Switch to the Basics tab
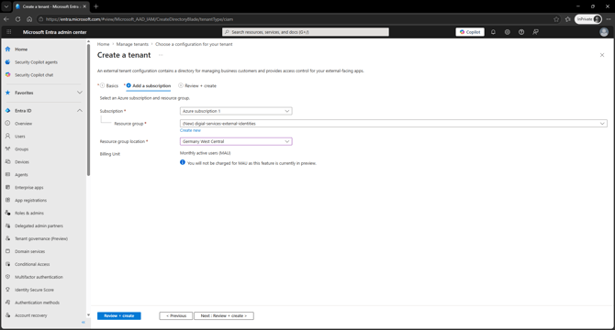 click(109, 86)
